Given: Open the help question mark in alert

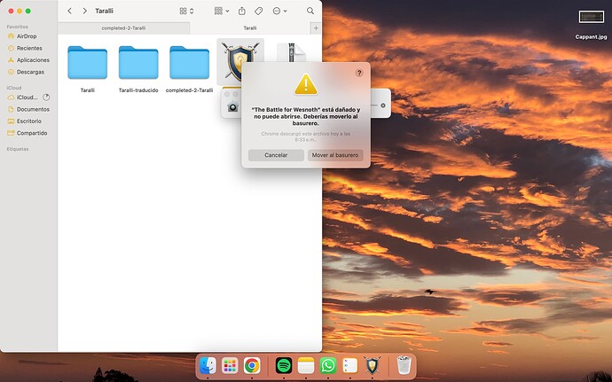Looking at the screenshot, I should click(x=358, y=74).
